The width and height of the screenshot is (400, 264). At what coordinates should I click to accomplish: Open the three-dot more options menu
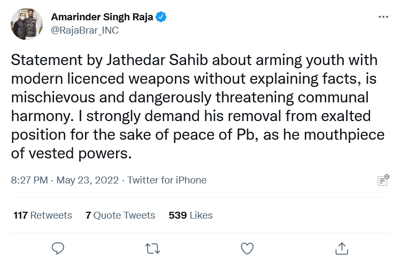[383, 17]
